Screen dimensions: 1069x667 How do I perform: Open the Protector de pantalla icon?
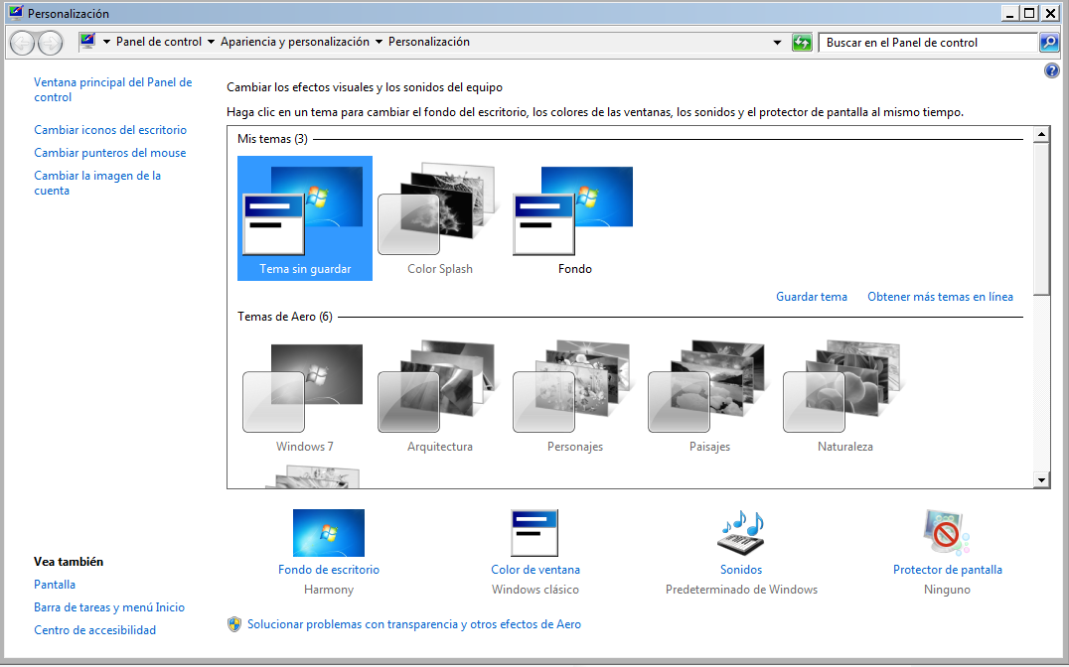coord(947,533)
